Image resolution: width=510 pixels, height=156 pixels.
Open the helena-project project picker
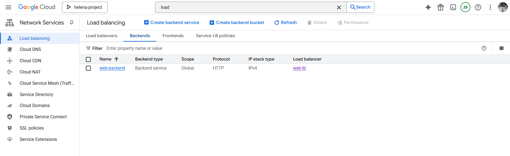[85, 7]
